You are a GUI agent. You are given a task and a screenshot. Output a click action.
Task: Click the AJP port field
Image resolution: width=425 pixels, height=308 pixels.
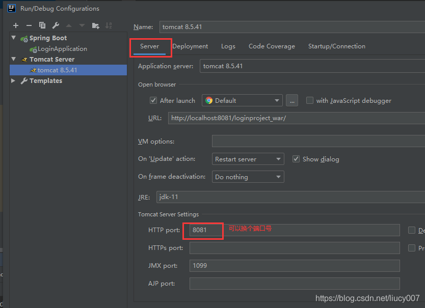[295, 284]
